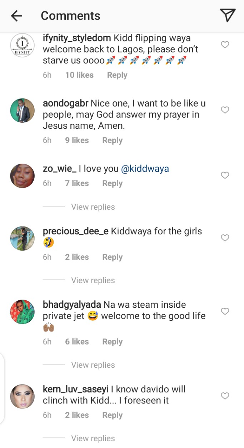Tap the @kiddwaya mention link
244x448 pixels.
point(145,169)
